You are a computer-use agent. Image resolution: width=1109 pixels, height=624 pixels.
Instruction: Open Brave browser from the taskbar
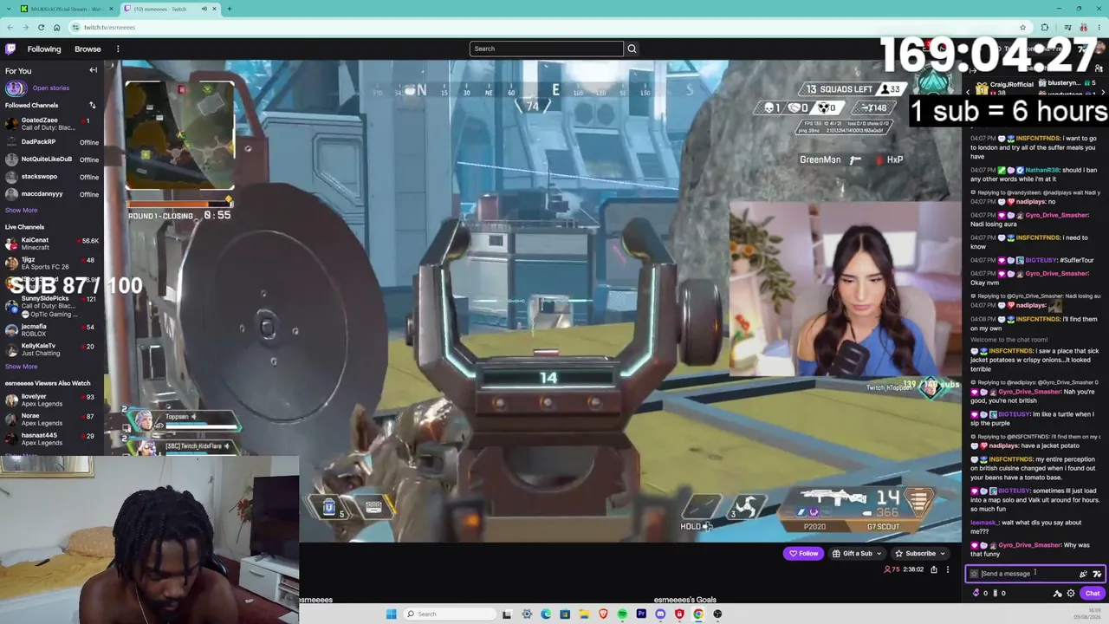coord(603,614)
